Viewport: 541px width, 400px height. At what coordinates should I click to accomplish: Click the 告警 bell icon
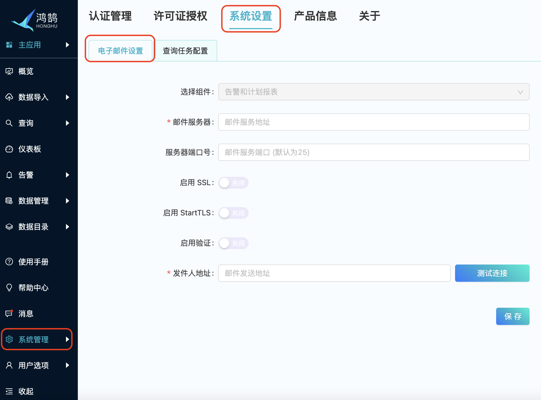pos(9,175)
